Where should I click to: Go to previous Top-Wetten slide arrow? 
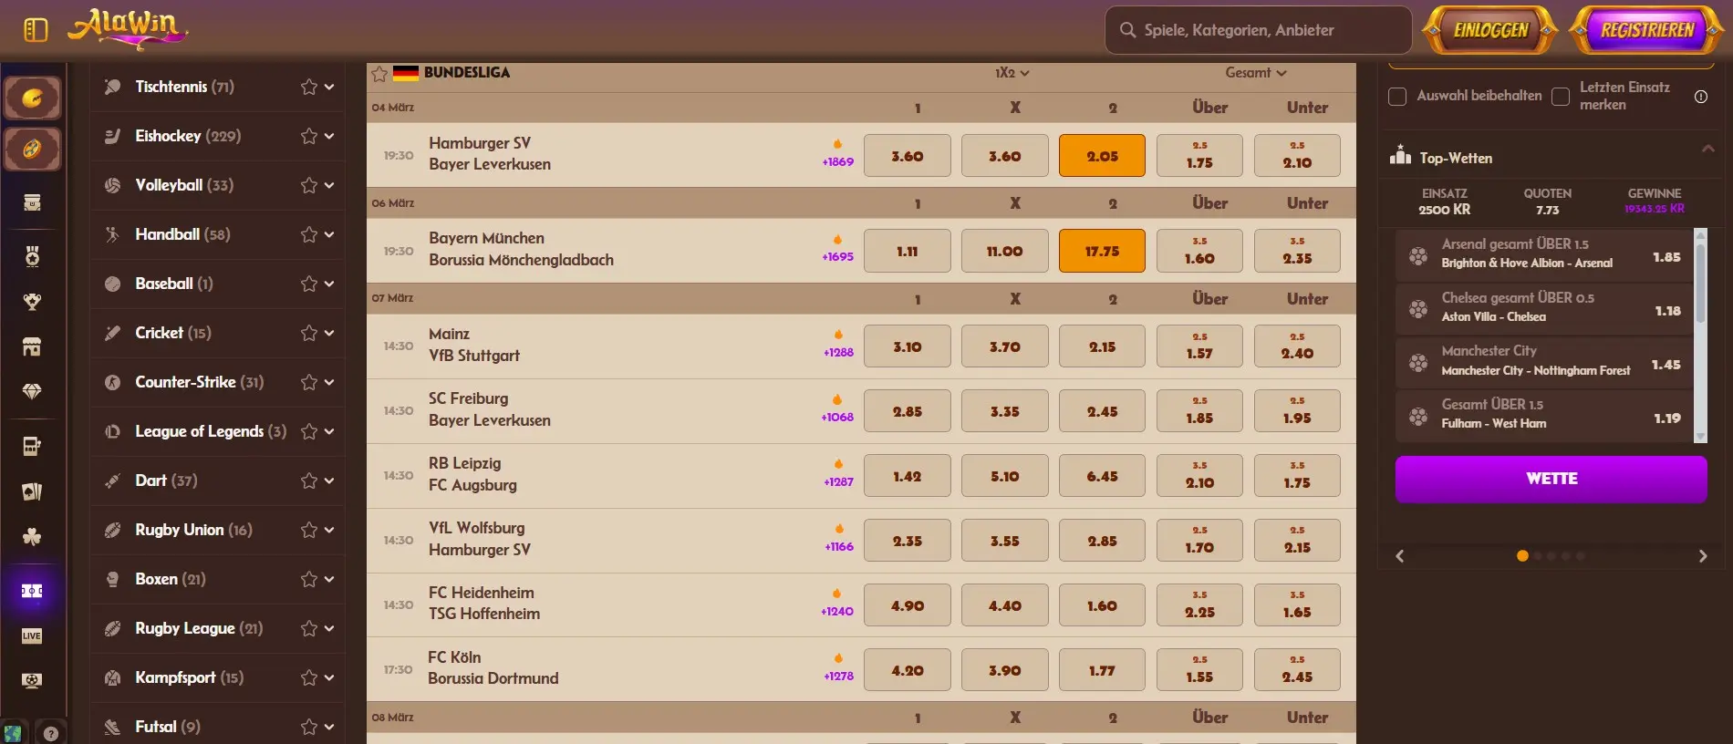click(x=1400, y=556)
